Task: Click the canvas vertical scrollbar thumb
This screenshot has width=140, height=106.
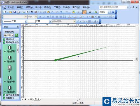Action: 137,59
